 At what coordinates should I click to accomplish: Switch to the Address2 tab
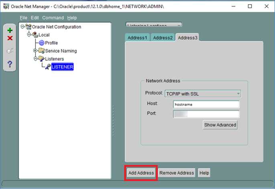(163, 38)
